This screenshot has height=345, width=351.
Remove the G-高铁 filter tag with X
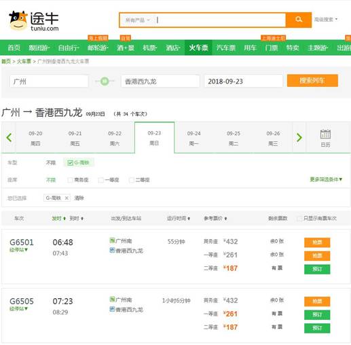click(67, 198)
